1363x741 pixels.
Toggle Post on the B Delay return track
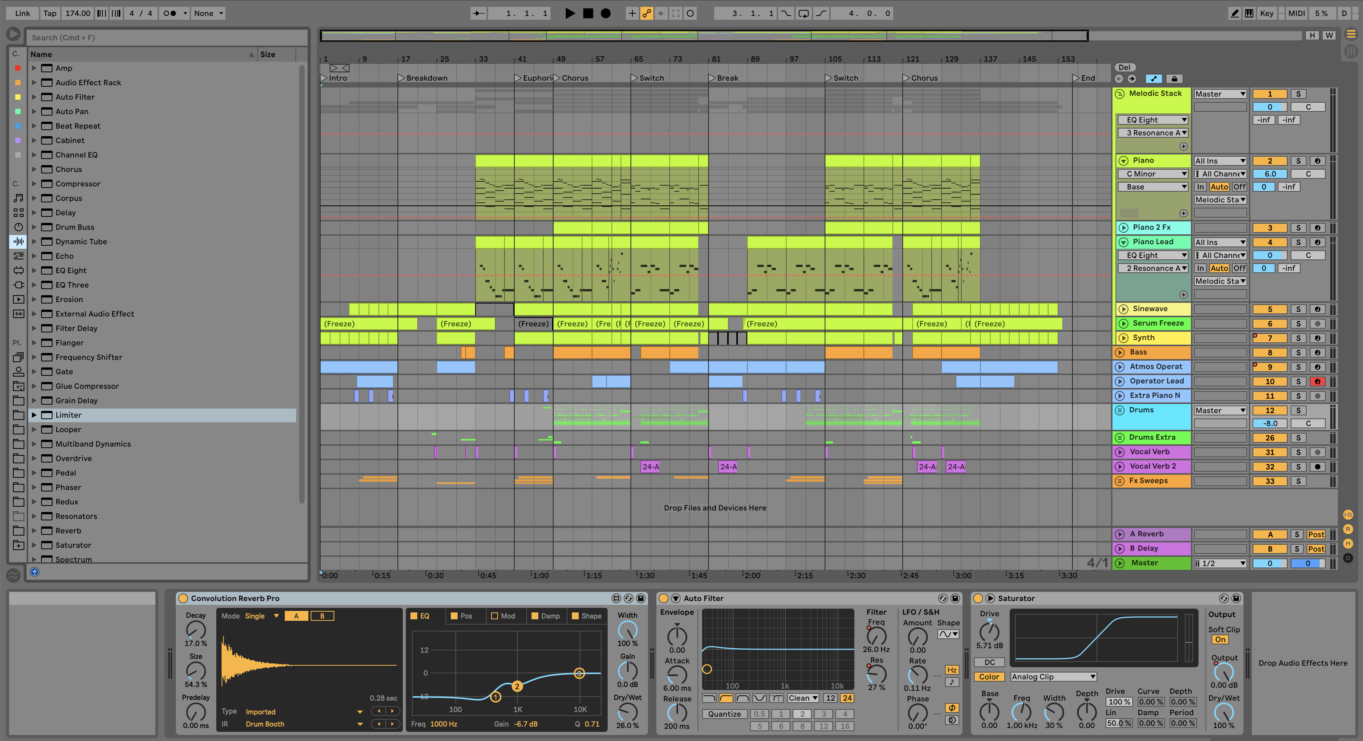click(1317, 549)
